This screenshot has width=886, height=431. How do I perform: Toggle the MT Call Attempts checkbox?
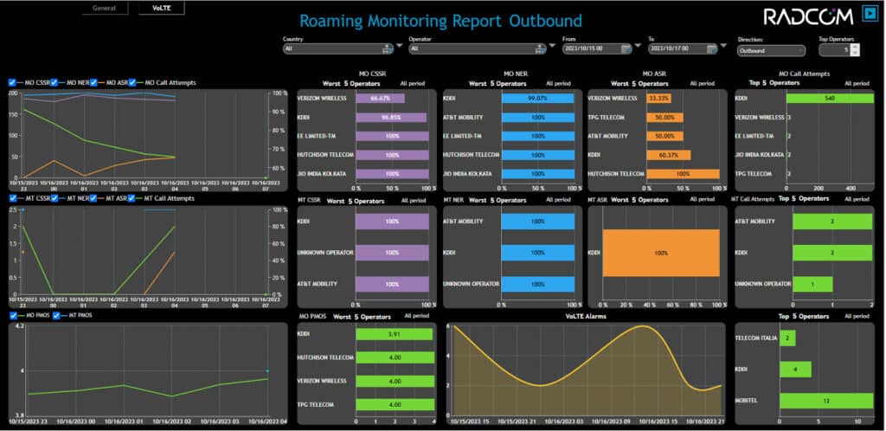tap(132, 198)
